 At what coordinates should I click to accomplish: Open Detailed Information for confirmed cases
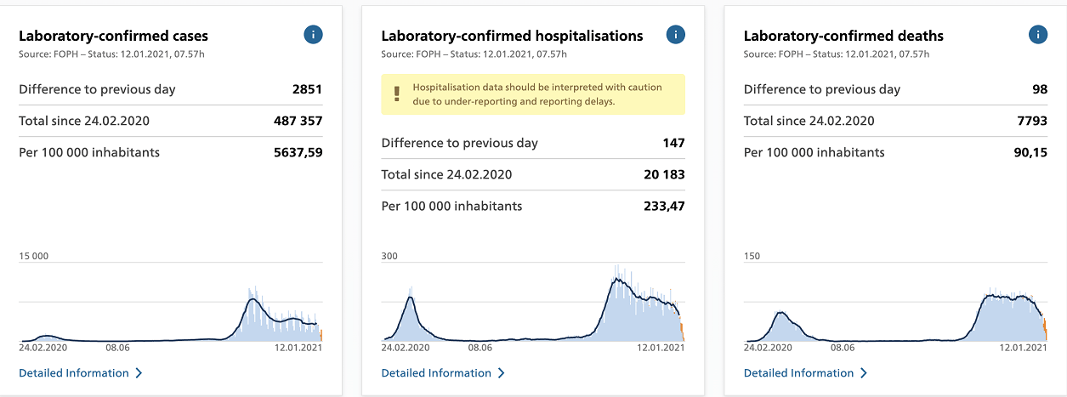tap(74, 373)
